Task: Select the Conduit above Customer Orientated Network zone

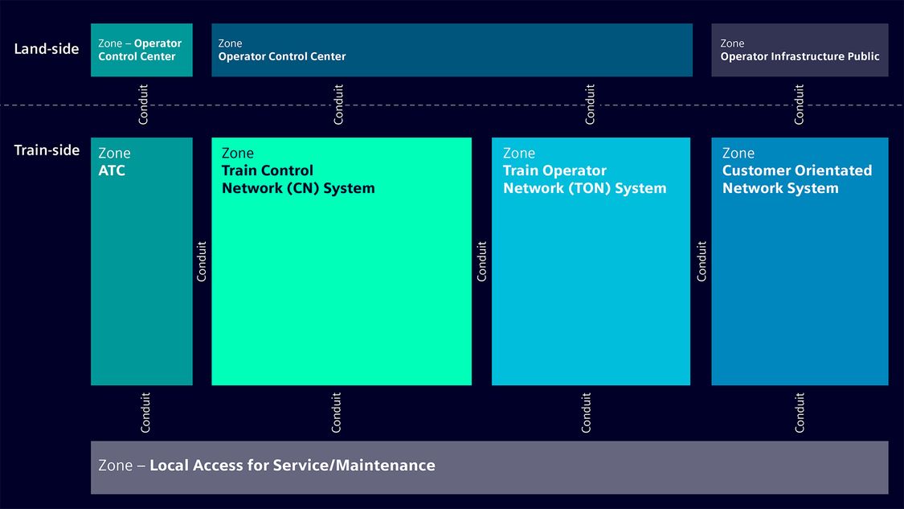Action: click(799, 105)
